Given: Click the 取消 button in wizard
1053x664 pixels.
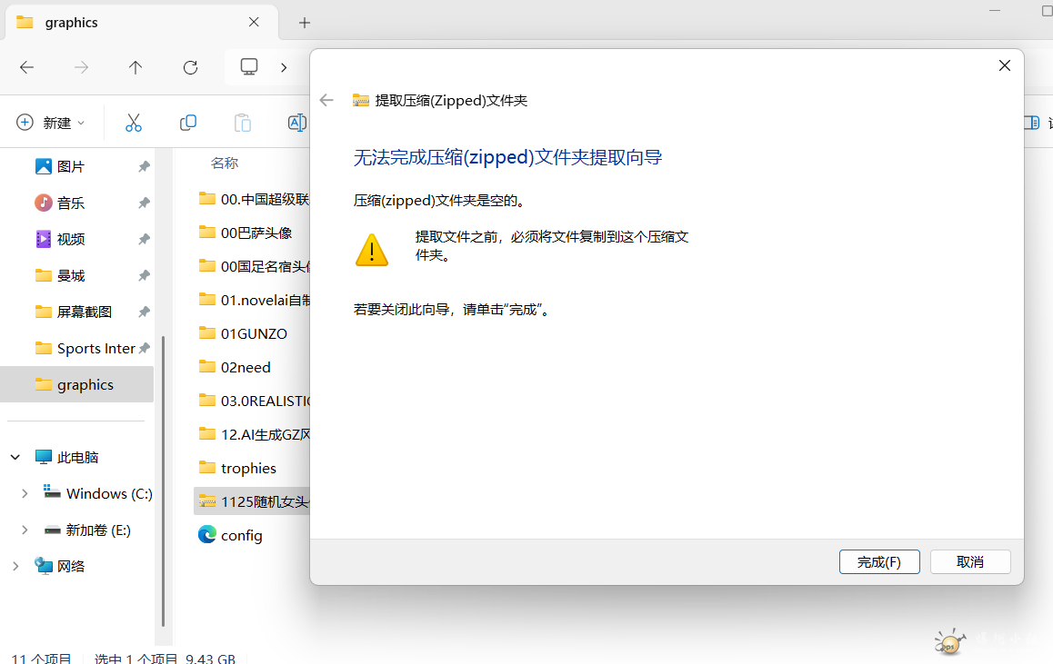Looking at the screenshot, I should [970, 562].
